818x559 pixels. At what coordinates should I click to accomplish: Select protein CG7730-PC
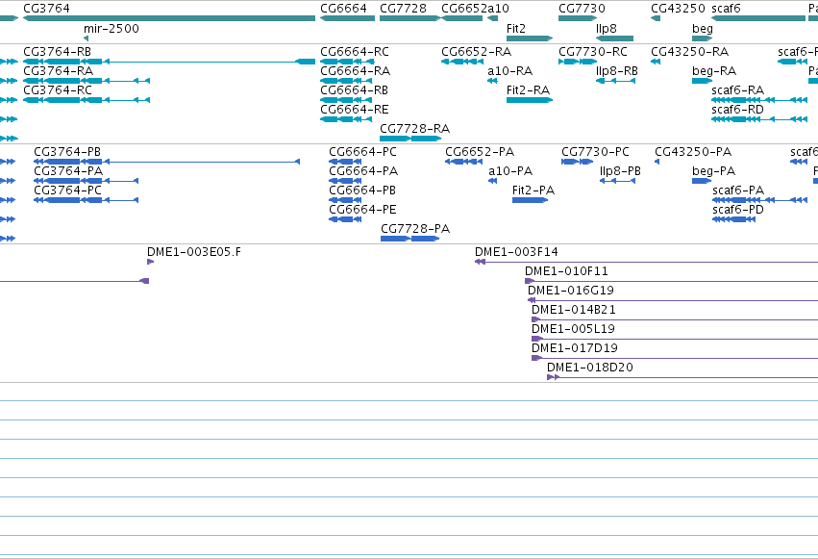tap(577, 162)
